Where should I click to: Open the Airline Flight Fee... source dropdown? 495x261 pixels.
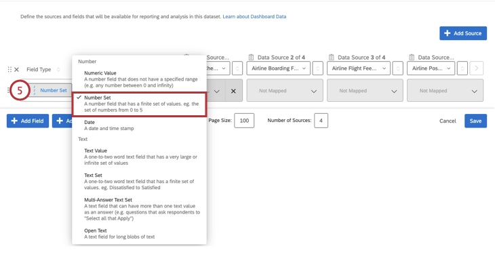pyautogui.click(x=359, y=68)
